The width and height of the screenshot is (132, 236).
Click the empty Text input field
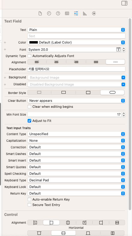76,36
